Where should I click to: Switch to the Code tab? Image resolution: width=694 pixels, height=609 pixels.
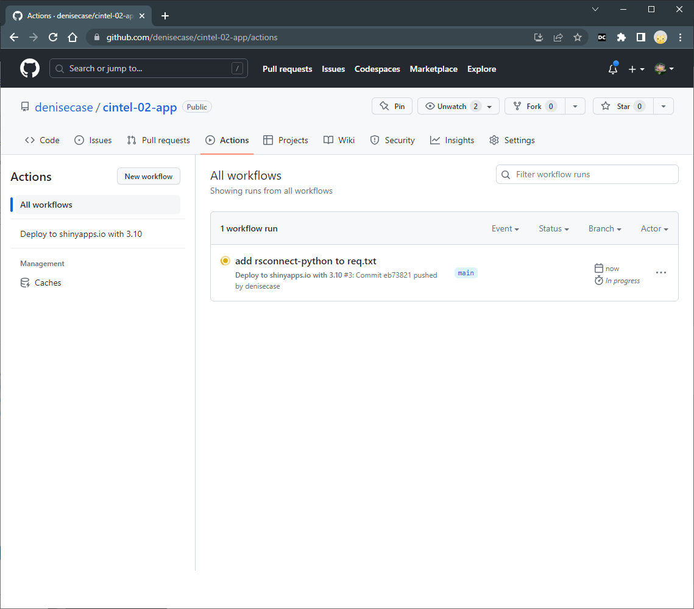42,140
